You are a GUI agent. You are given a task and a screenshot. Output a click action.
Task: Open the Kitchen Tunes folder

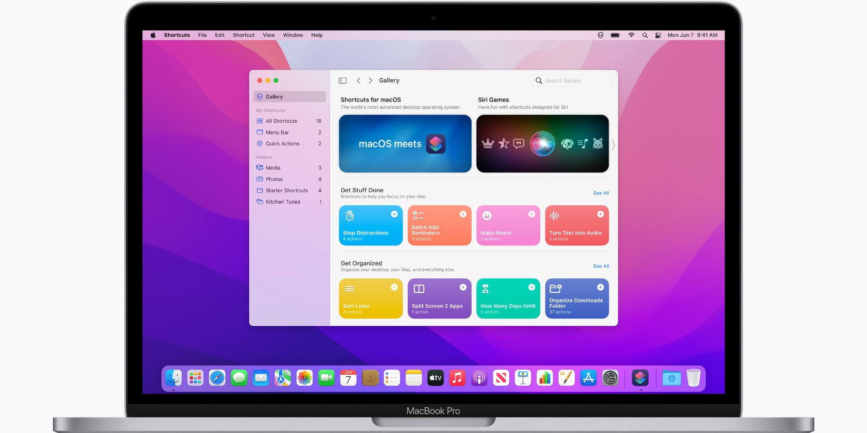point(290,202)
